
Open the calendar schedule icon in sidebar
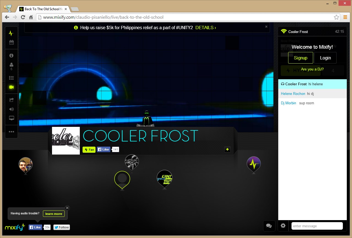pyautogui.click(x=11, y=42)
